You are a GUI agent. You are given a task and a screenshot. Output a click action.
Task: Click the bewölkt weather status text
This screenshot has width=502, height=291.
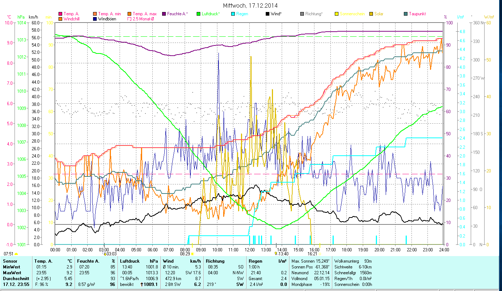127,284
